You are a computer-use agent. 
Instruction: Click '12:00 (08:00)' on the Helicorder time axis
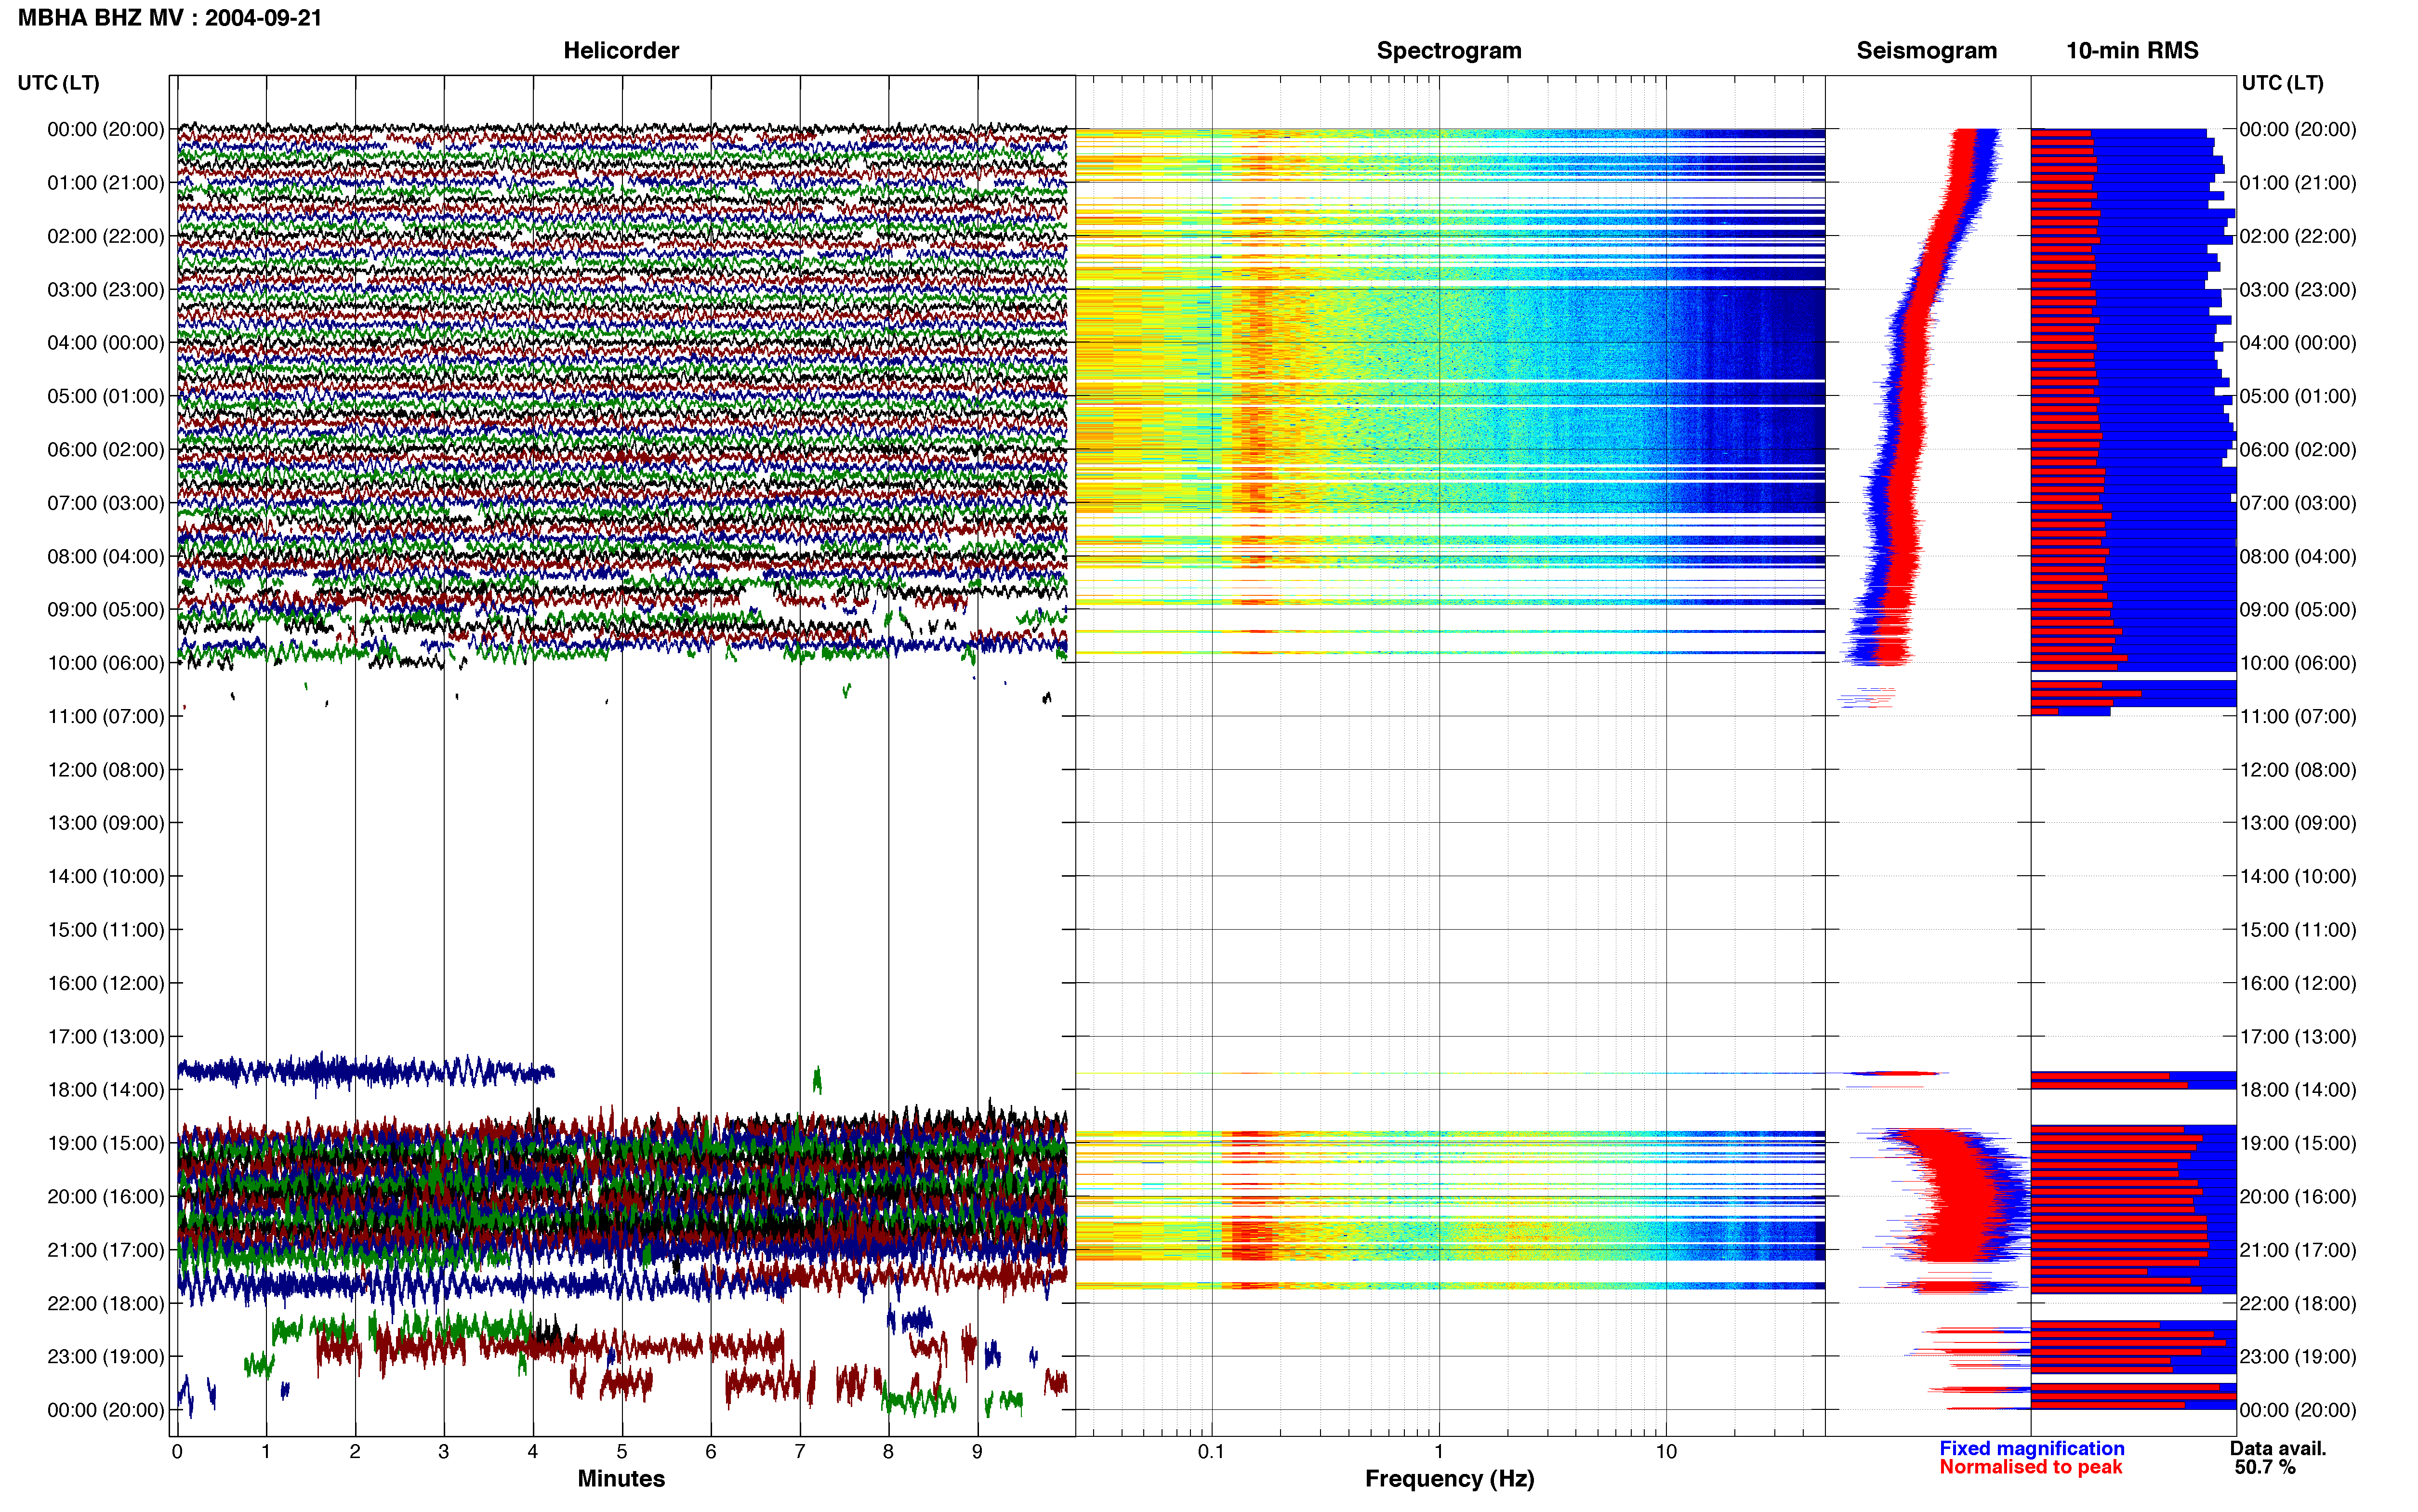point(106,770)
